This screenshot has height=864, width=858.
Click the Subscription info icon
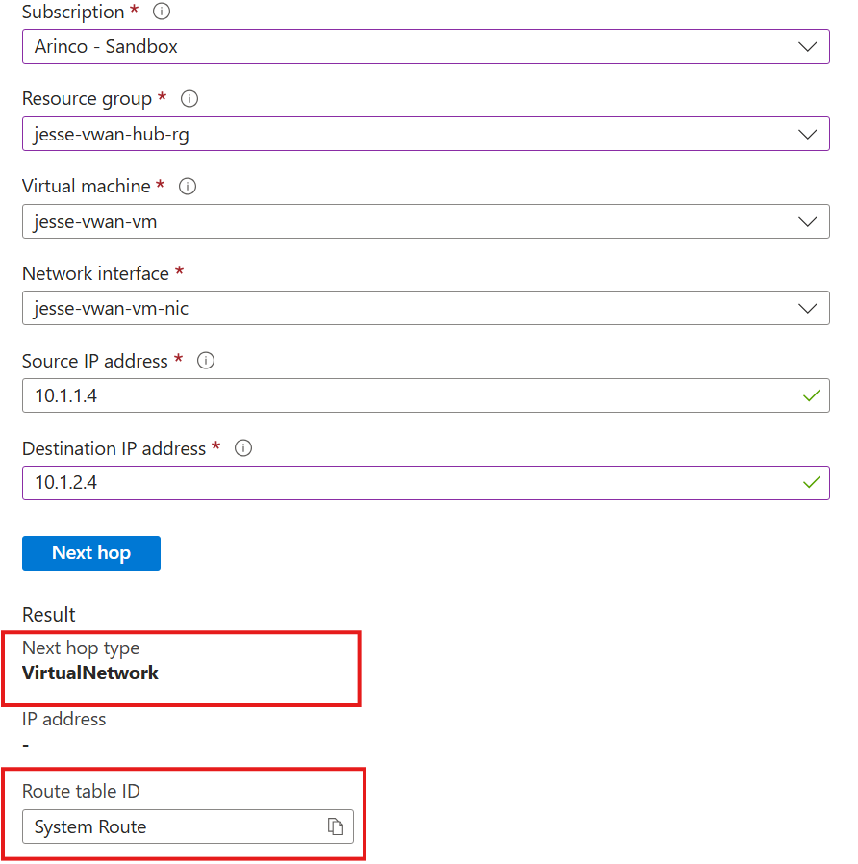pos(162,12)
